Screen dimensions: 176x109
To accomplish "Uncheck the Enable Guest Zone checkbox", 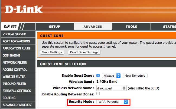I will (x=98, y=76).
